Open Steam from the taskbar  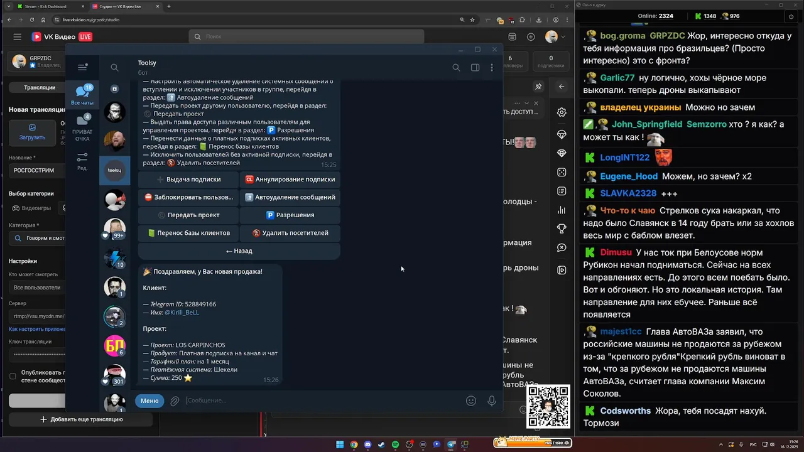pyautogui.click(x=381, y=444)
